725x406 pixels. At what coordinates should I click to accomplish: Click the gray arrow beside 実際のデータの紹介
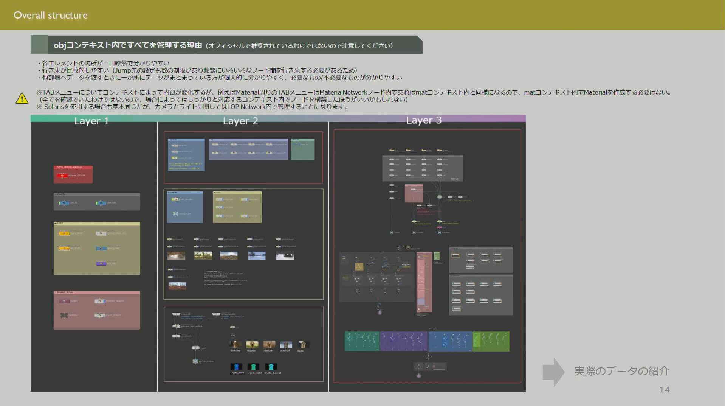tap(553, 372)
